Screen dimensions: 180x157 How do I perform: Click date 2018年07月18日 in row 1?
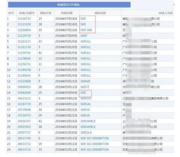(66, 19)
